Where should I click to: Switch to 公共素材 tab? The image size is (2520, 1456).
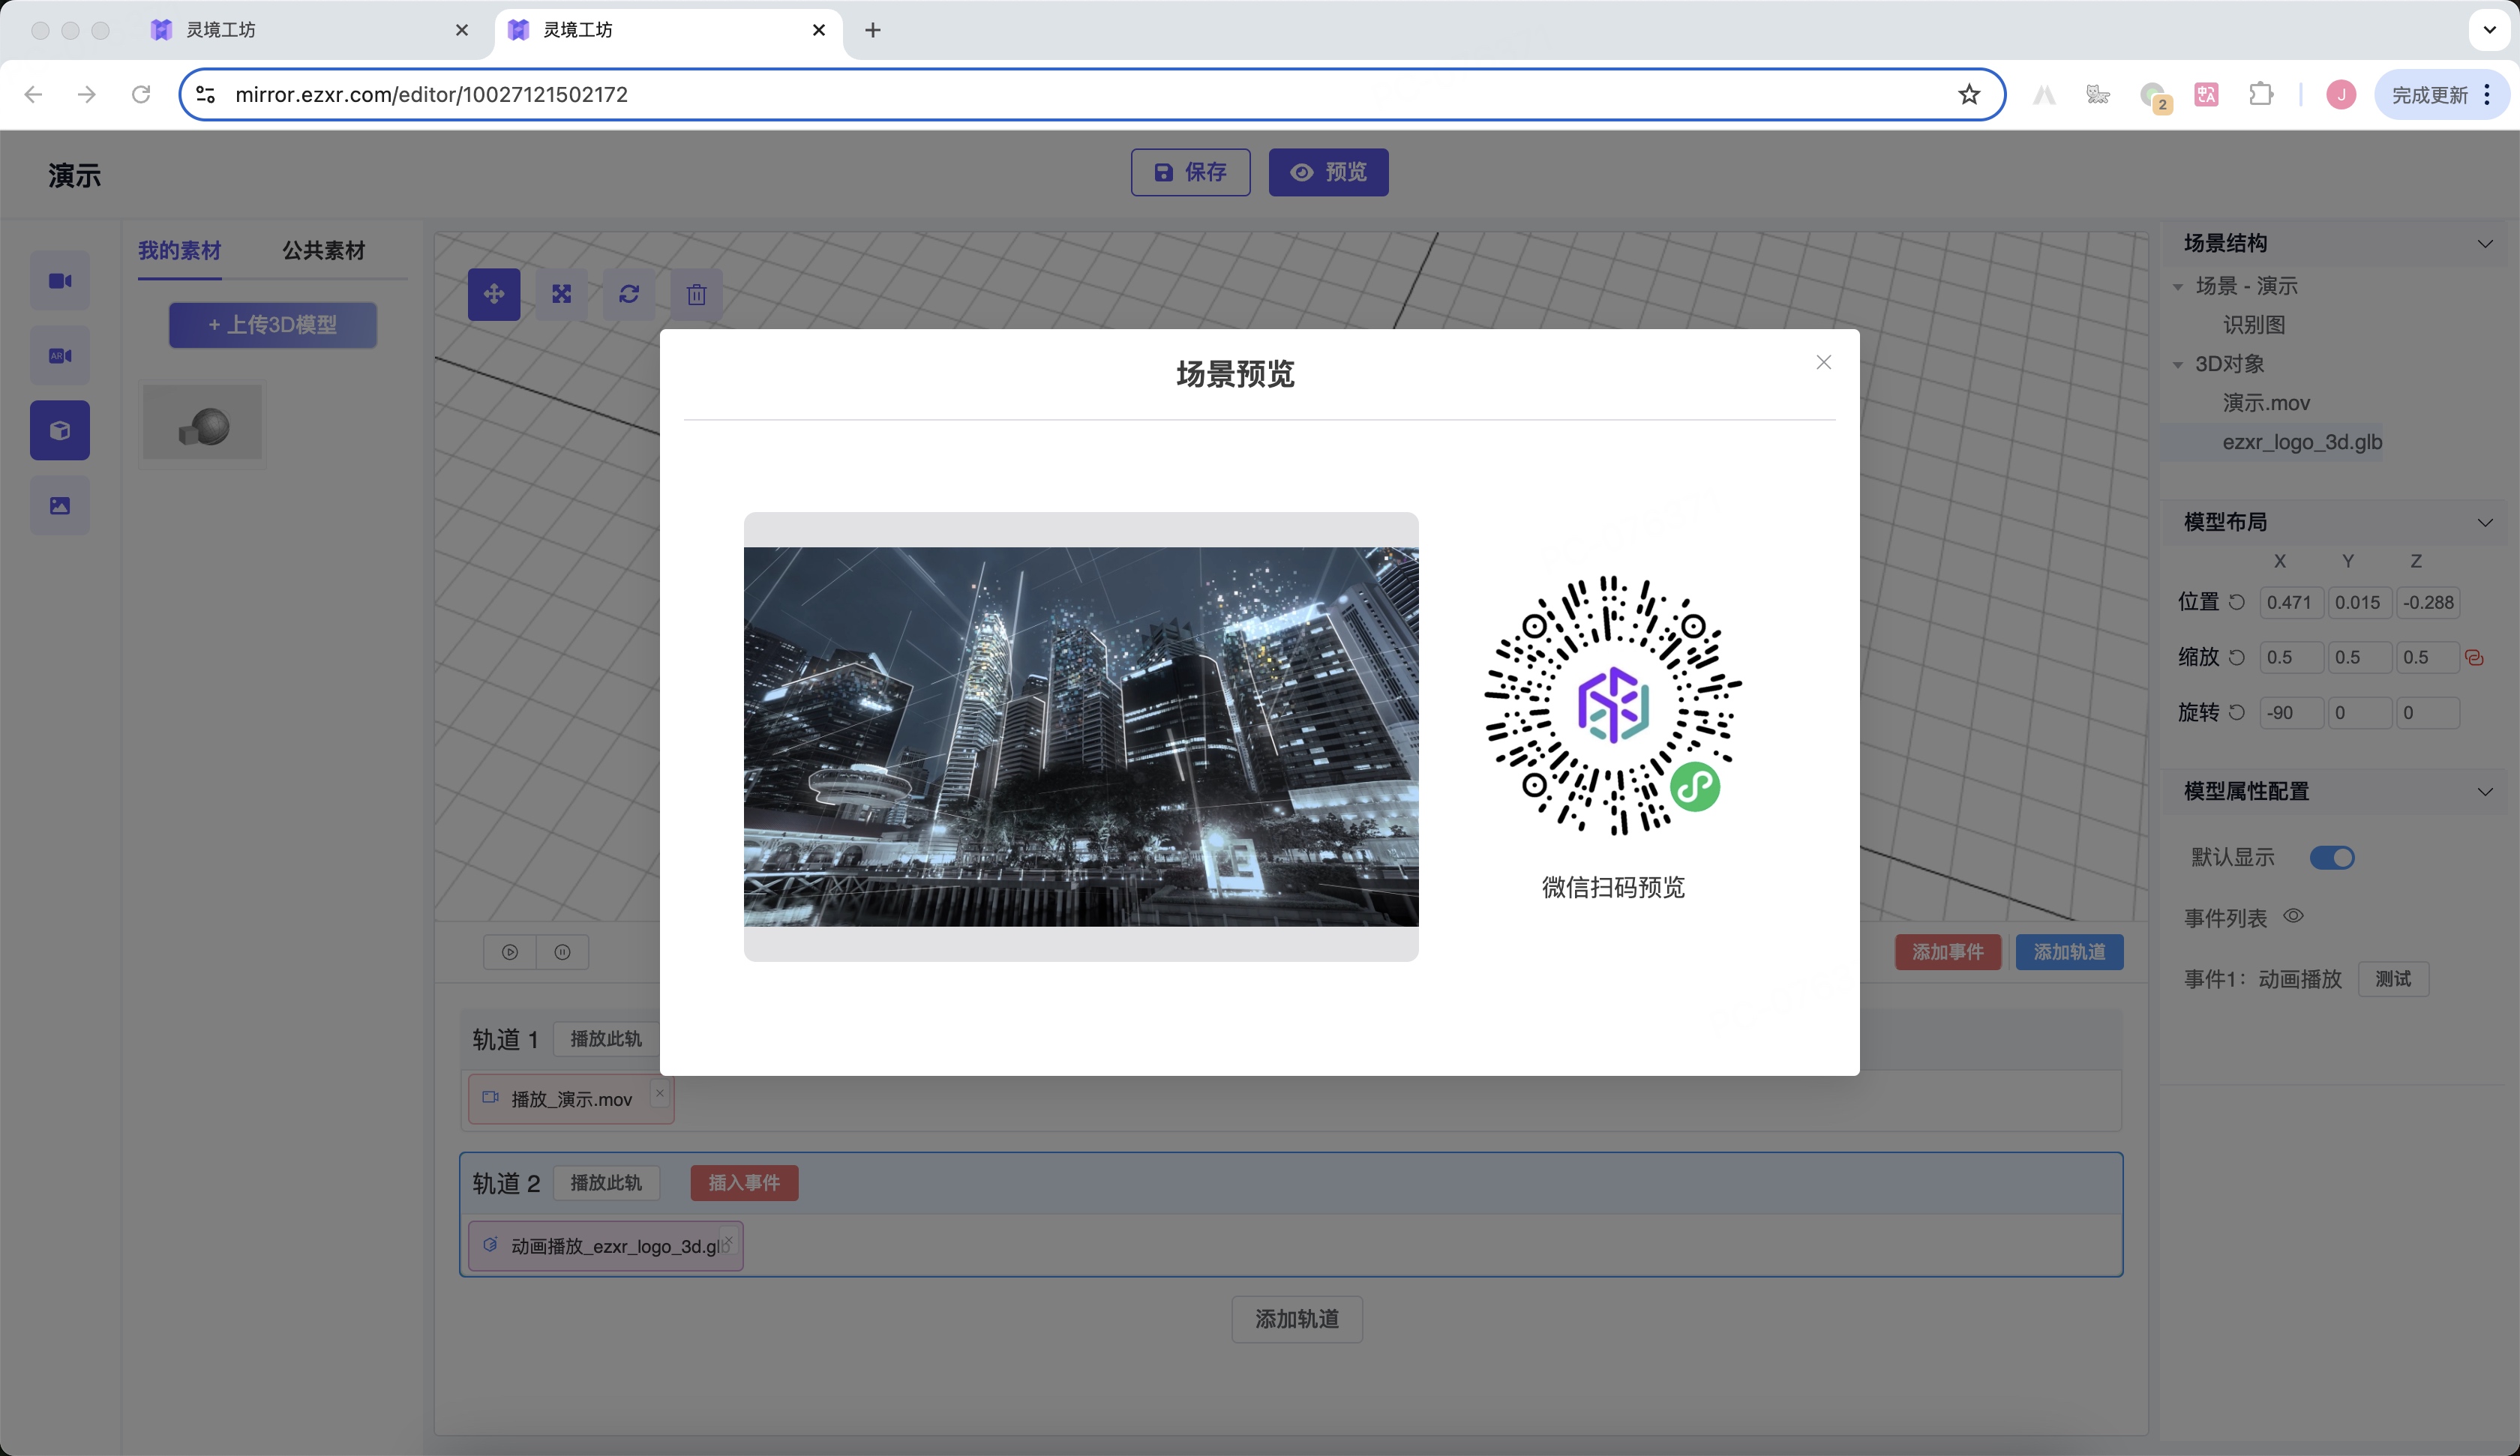[x=323, y=250]
